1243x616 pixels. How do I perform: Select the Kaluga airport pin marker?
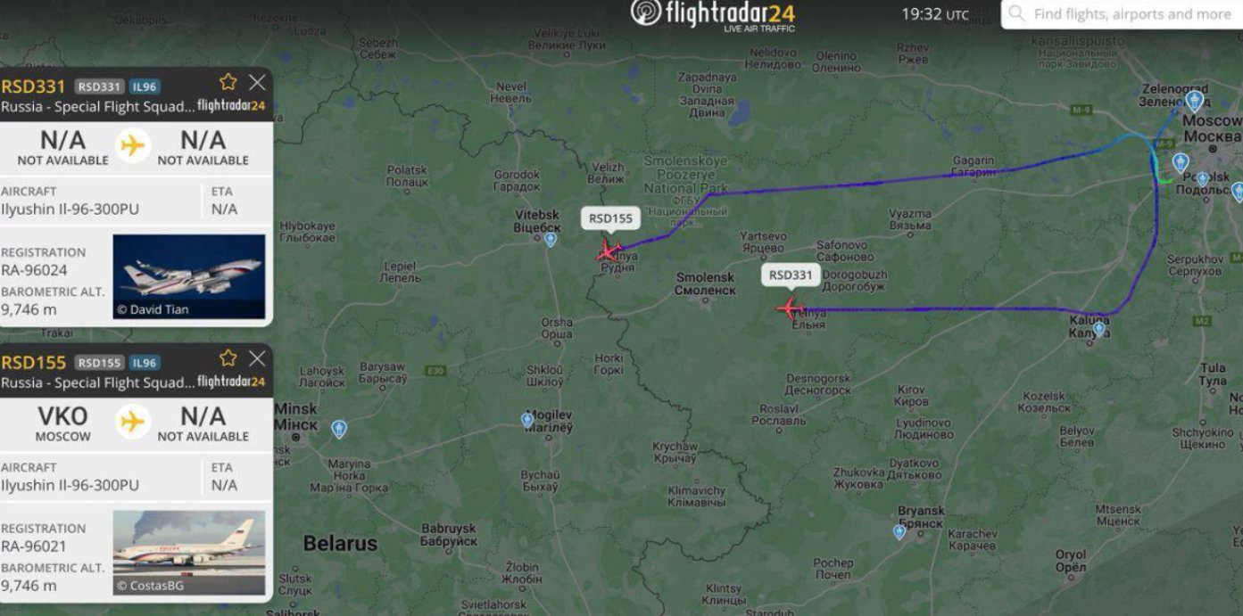tap(1099, 329)
